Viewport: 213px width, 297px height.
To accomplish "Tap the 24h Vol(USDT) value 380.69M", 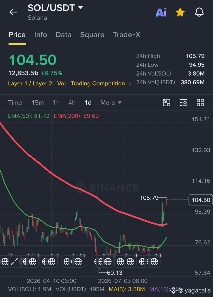I will [193, 82].
